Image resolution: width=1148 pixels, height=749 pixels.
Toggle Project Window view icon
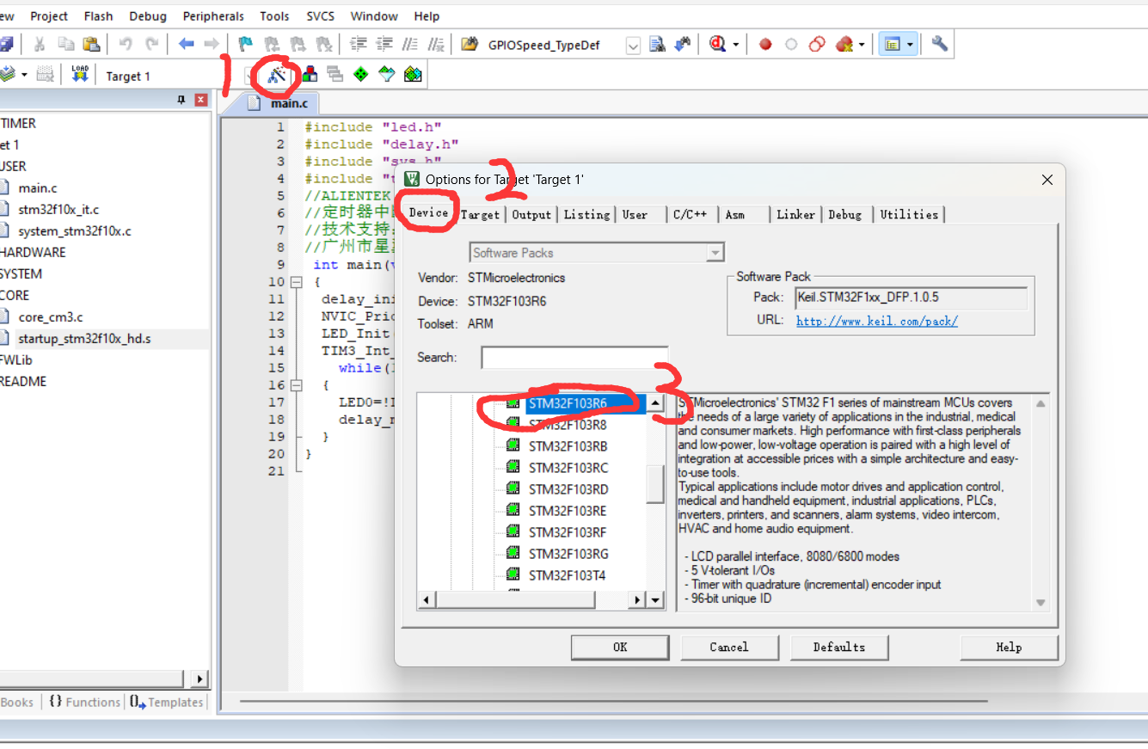[x=892, y=44]
